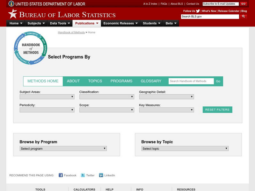This screenshot has width=255, height=191.
Task: Open the Select topic dropdown
Action: click(x=185, y=148)
